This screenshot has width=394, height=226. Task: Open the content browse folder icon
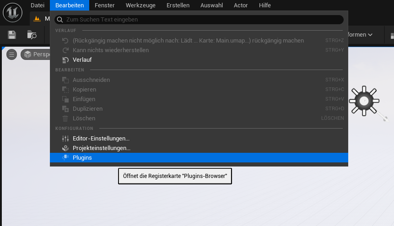pos(32,35)
